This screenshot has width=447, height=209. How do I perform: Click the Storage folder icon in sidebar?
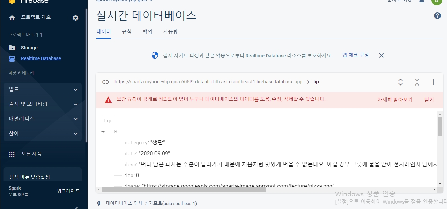tap(12, 48)
